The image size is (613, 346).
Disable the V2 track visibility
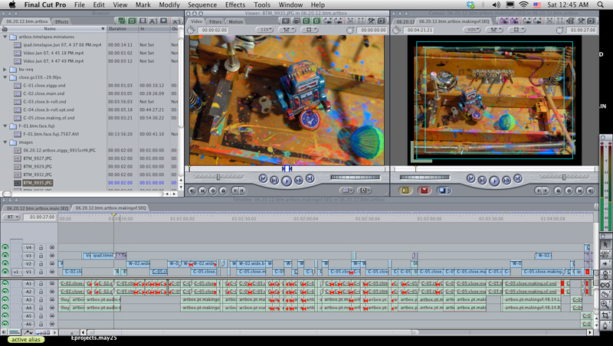(6, 263)
